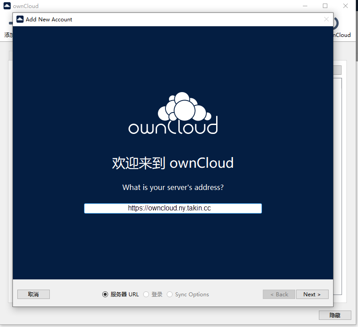
Task: Focus the server address input field
Action: coord(173,208)
